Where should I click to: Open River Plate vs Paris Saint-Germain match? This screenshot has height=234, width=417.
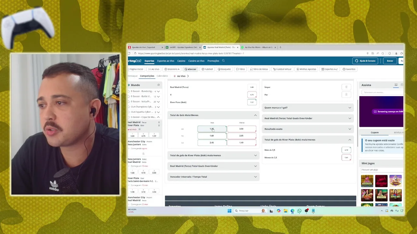pos(144,180)
